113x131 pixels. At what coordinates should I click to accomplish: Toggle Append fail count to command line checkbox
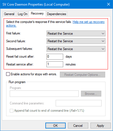click(x=11, y=111)
